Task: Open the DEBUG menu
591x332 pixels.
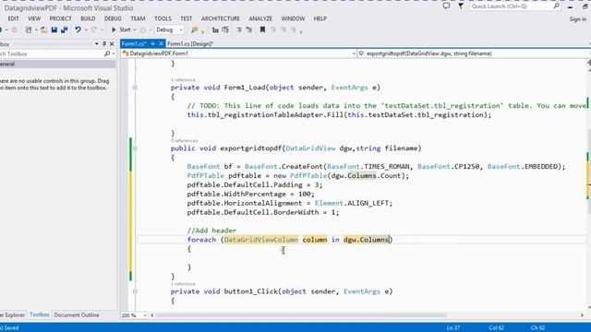Action: coord(113,18)
